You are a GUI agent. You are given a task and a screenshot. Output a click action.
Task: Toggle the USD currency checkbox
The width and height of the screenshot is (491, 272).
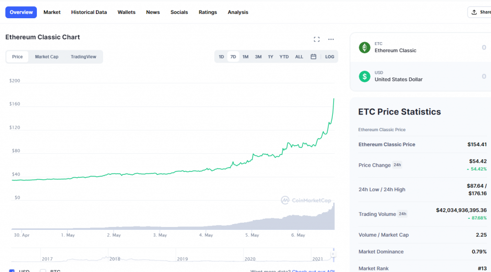click(x=12, y=271)
